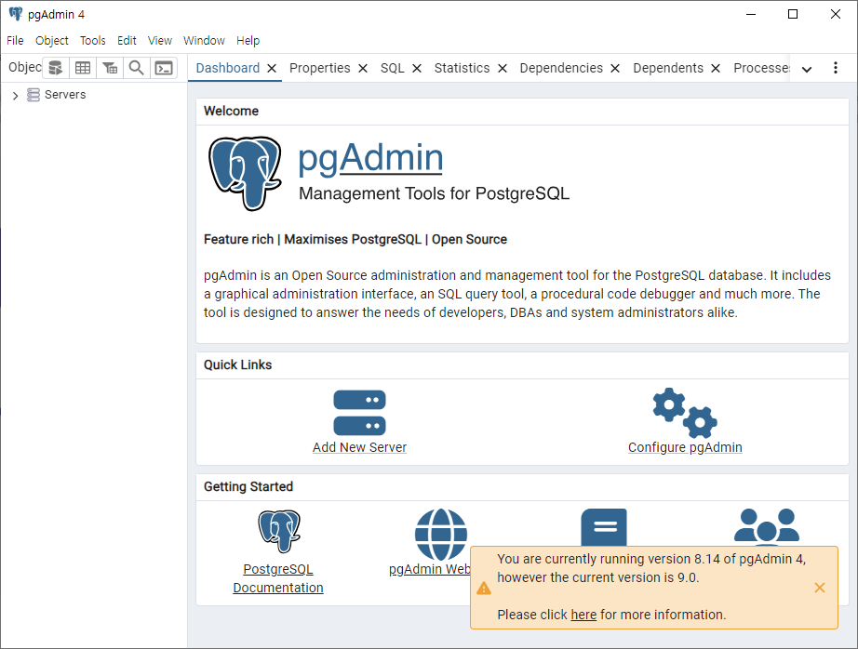Expand the Servers tree node

[x=15, y=96]
